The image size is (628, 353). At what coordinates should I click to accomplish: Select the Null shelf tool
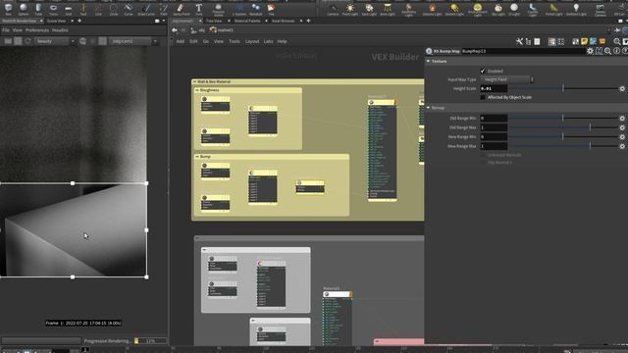click(x=83, y=9)
